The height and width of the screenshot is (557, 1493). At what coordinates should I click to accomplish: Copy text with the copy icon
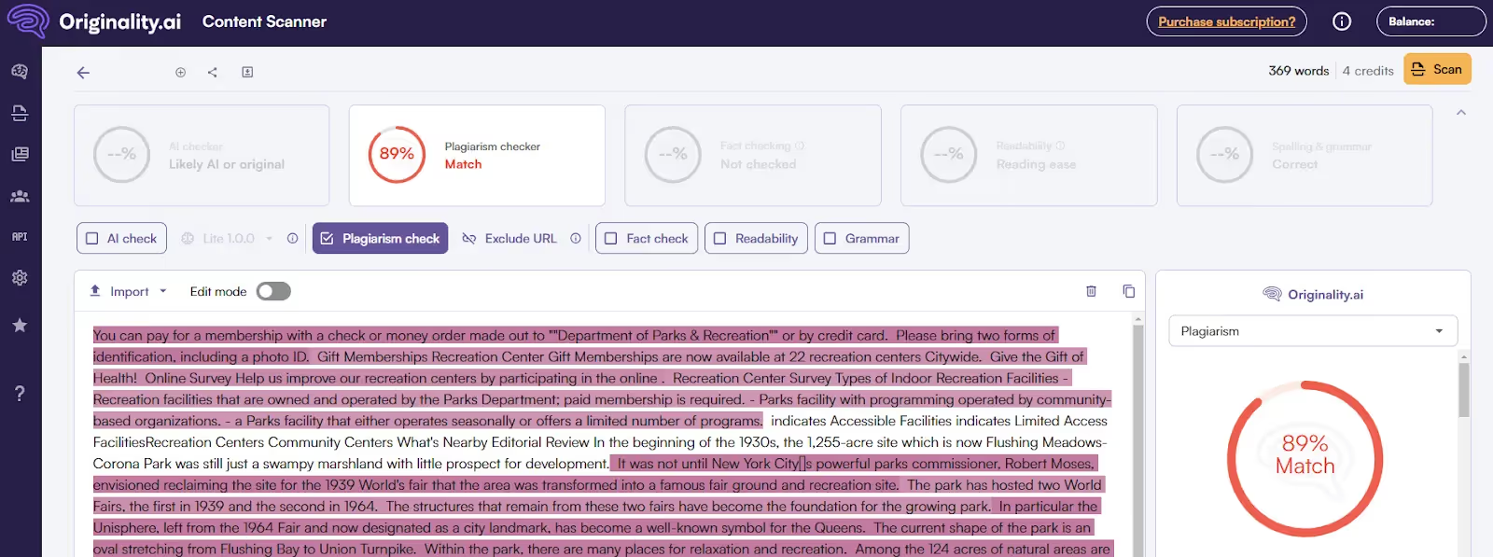[1128, 291]
